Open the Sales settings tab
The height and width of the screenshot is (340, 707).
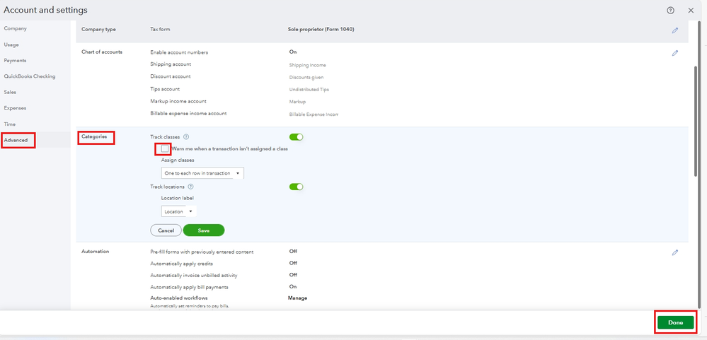(11, 92)
